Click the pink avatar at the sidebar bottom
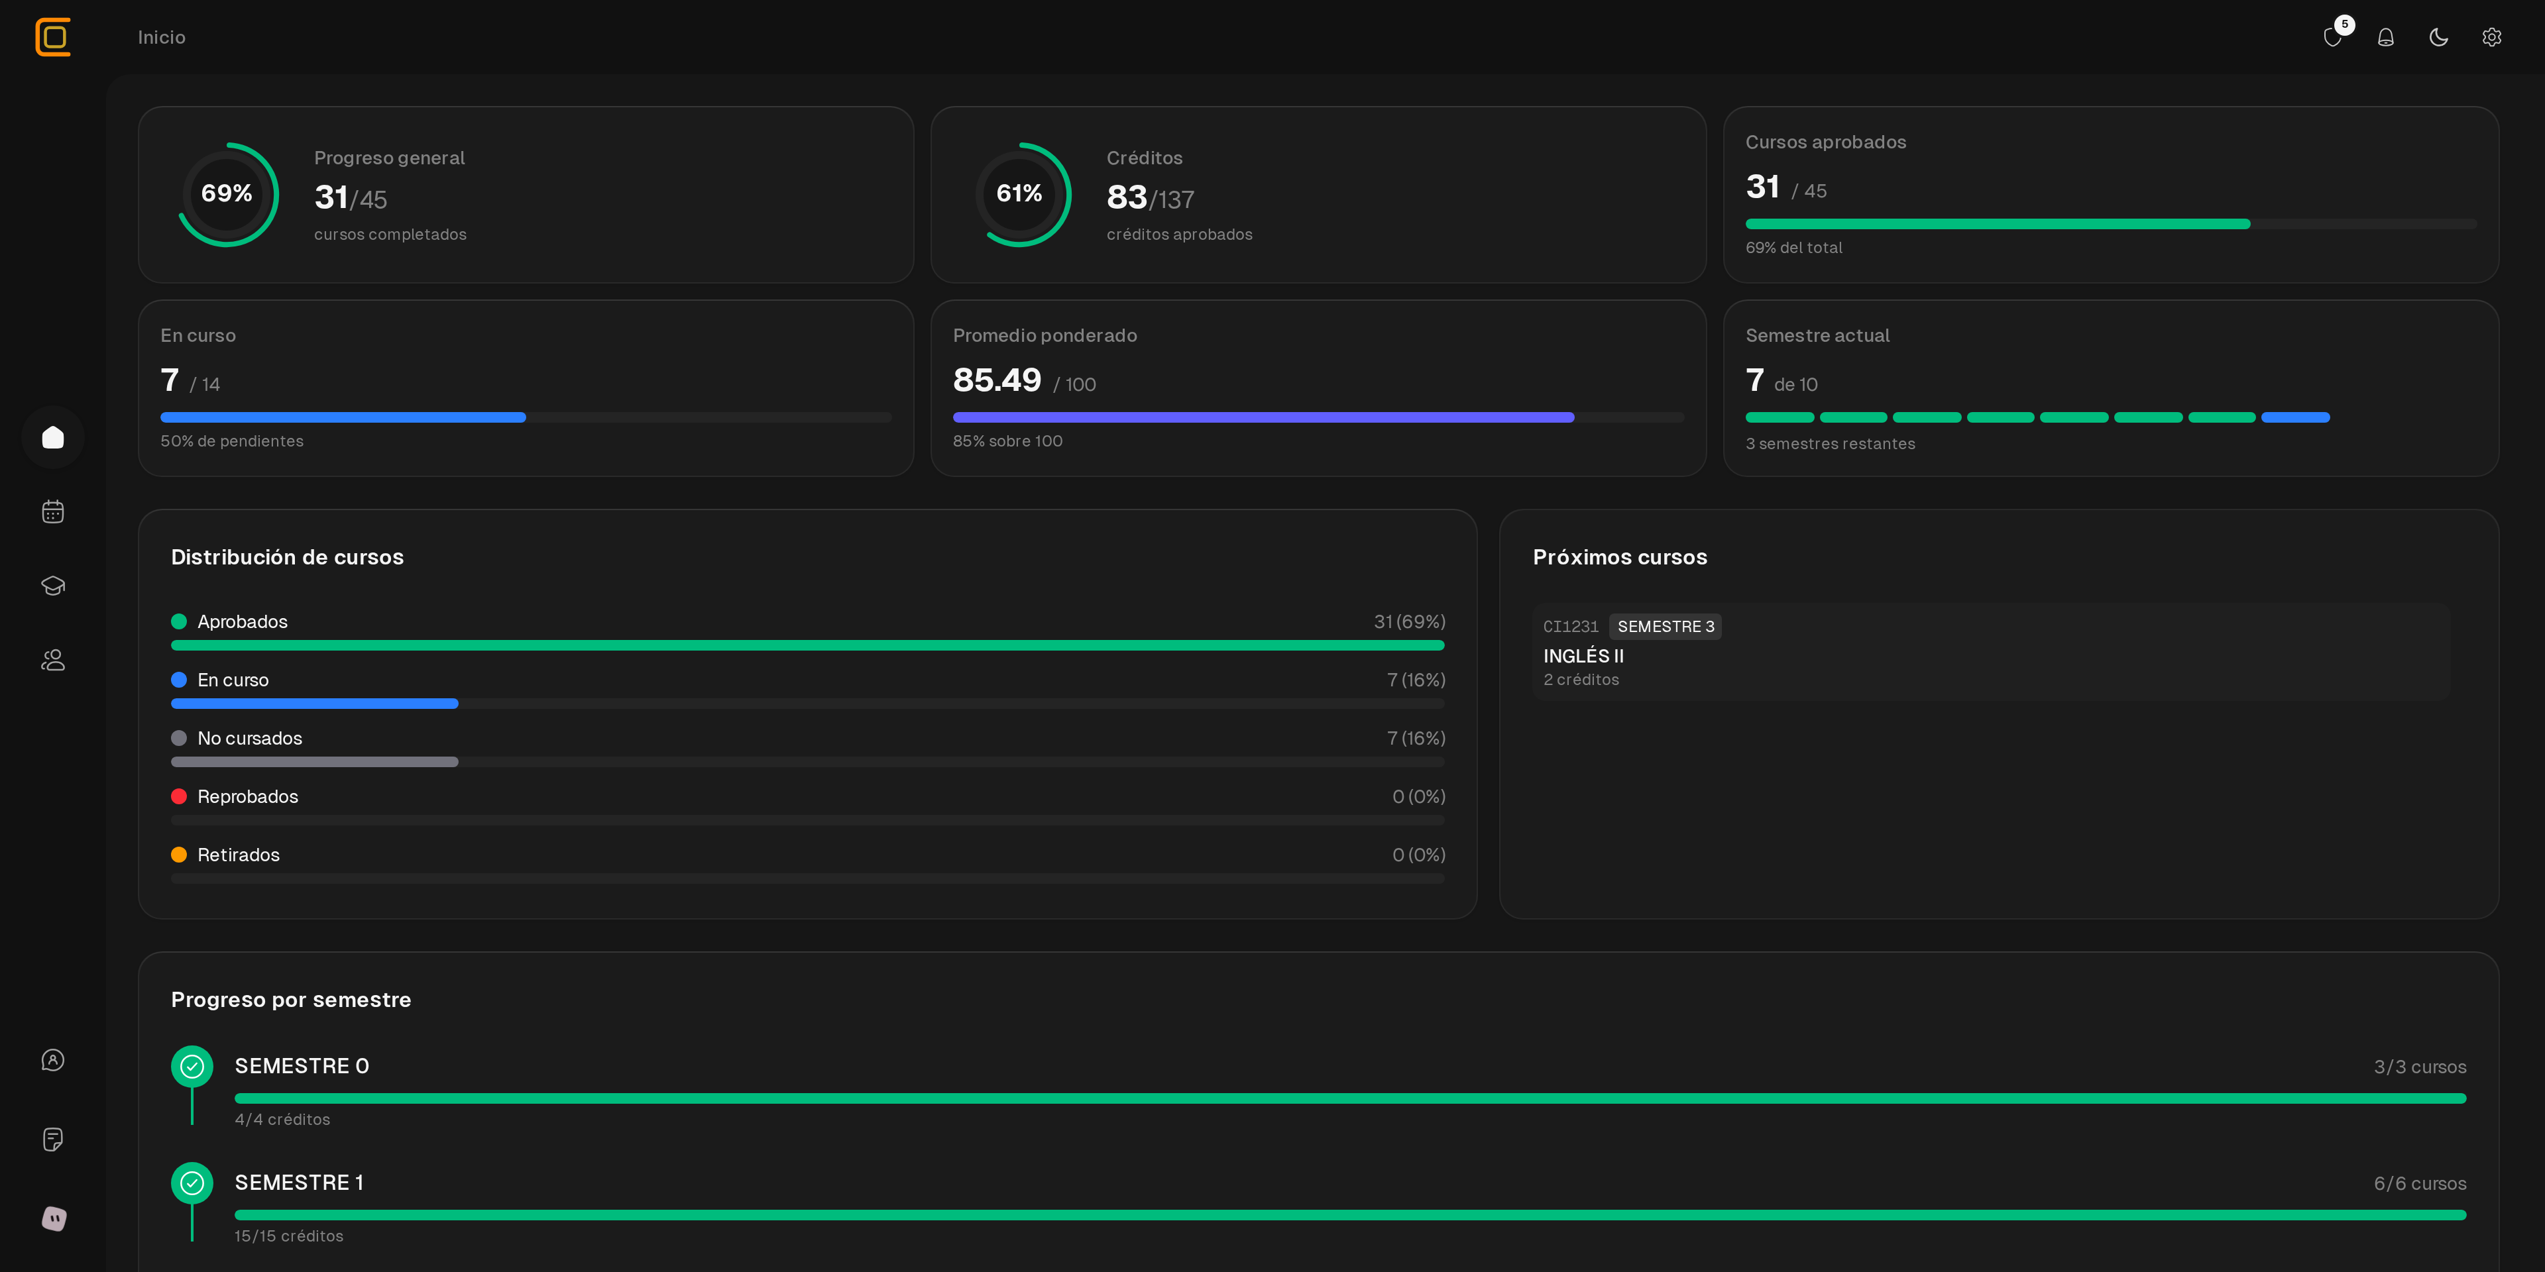This screenshot has width=2545, height=1272. [x=54, y=1219]
